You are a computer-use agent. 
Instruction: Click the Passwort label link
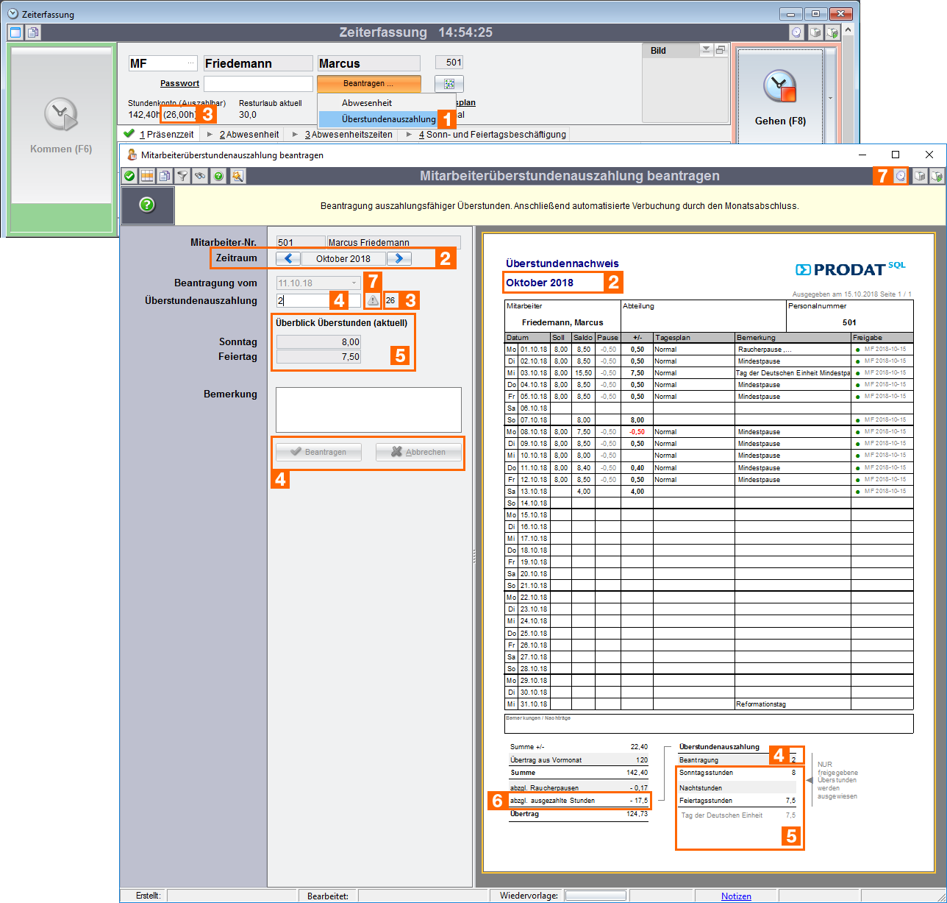pos(179,84)
